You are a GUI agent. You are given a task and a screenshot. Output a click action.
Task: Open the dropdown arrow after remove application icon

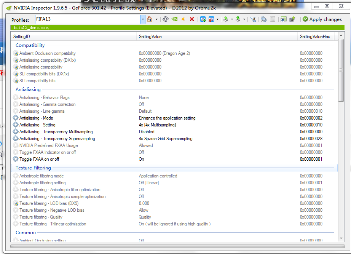pyautogui.click(x=217, y=19)
